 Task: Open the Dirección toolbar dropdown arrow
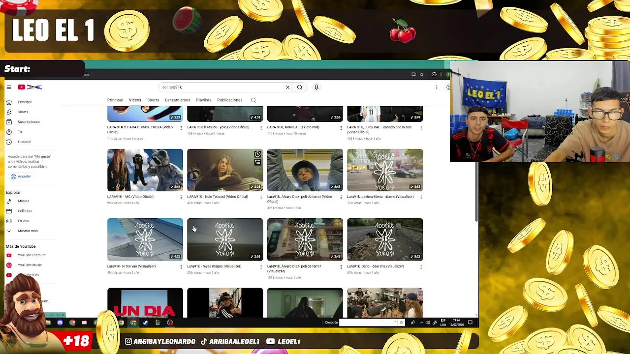pos(395,323)
